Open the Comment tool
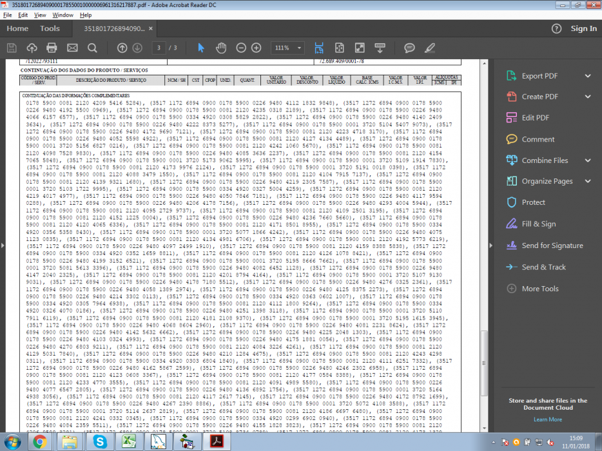This screenshot has width=602, height=451. coord(538,139)
